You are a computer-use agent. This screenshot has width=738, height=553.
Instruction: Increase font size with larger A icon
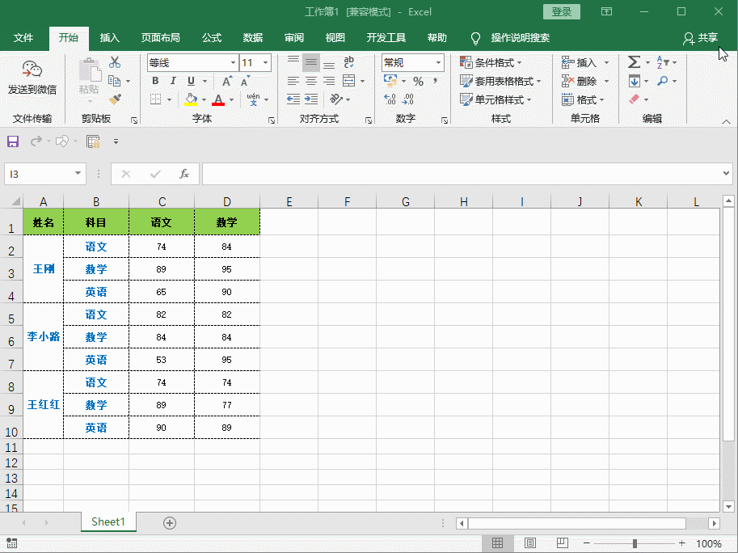pos(226,82)
